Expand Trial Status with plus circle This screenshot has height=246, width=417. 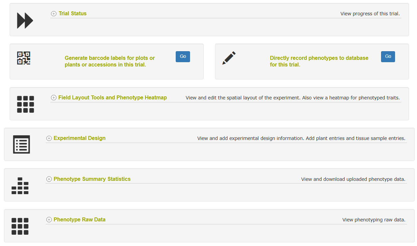click(x=54, y=14)
